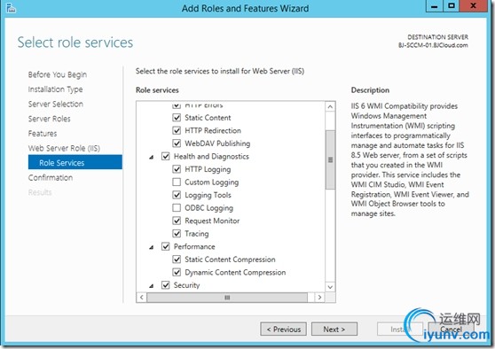This screenshot has height=349, width=495.
Task: Enable the Custom Logging checkbox
Action: tap(177, 182)
